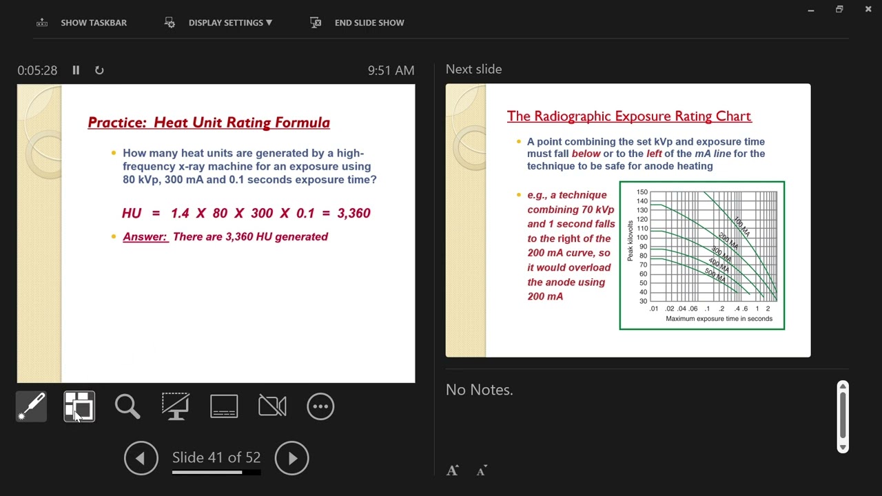Toggle the camera off icon
The height and width of the screenshot is (496, 882).
pos(272,406)
